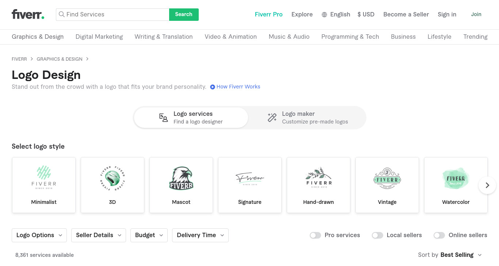Open the Lifestyle category
This screenshot has width=499, height=266.
coord(439,37)
